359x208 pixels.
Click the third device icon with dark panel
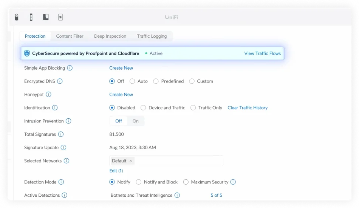[x=46, y=17]
